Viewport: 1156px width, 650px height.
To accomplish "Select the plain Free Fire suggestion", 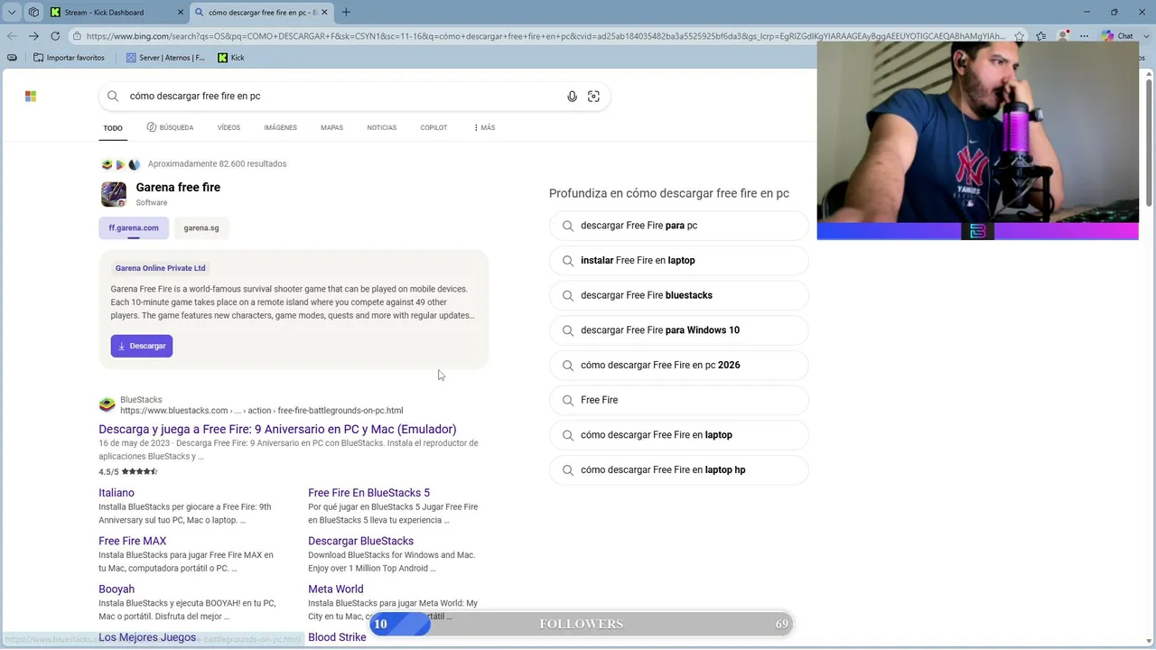I will coord(678,400).
